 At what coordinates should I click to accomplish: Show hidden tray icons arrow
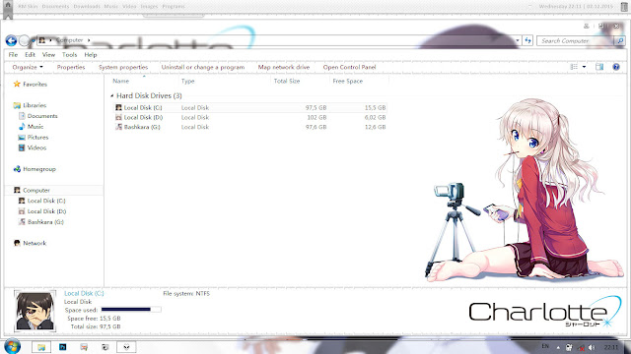click(558, 347)
